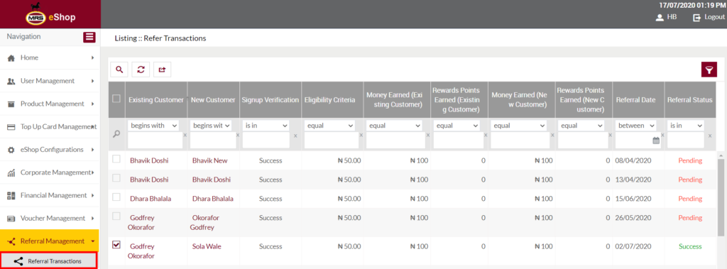Click the HB user profile icon
This screenshot has height=269, width=727.
660,17
